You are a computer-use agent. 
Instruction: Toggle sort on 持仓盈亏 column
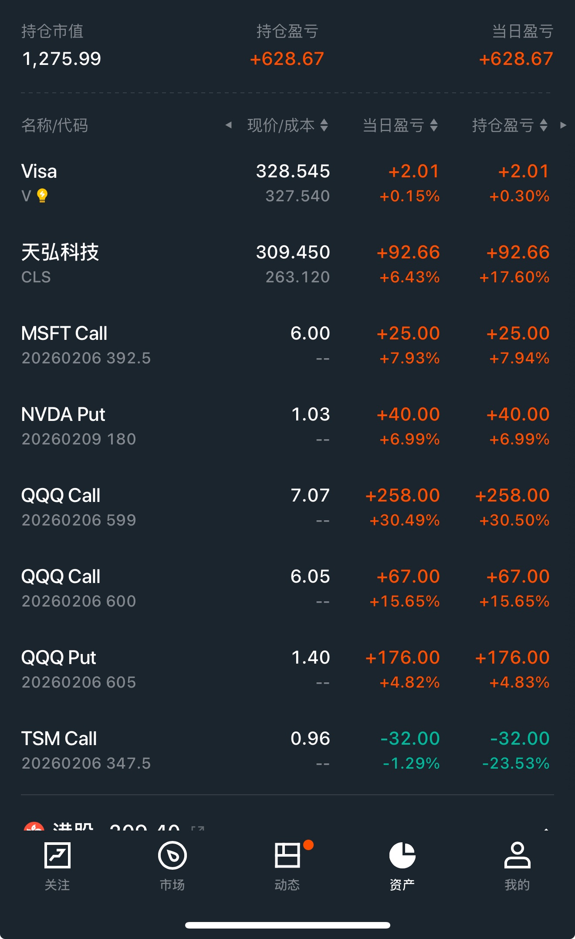[x=543, y=125]
